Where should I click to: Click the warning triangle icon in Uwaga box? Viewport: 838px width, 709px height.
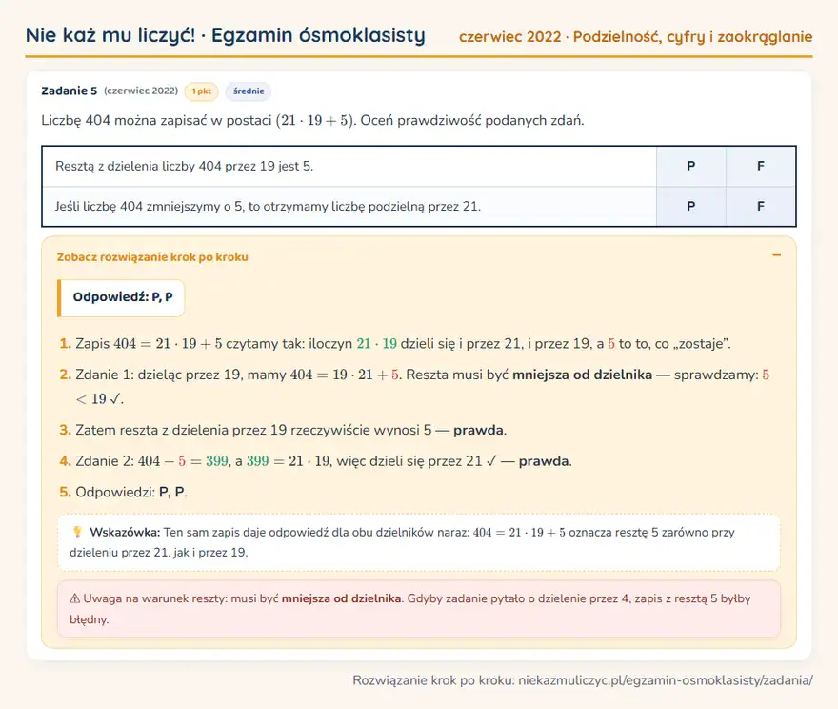tap(75, 598)
